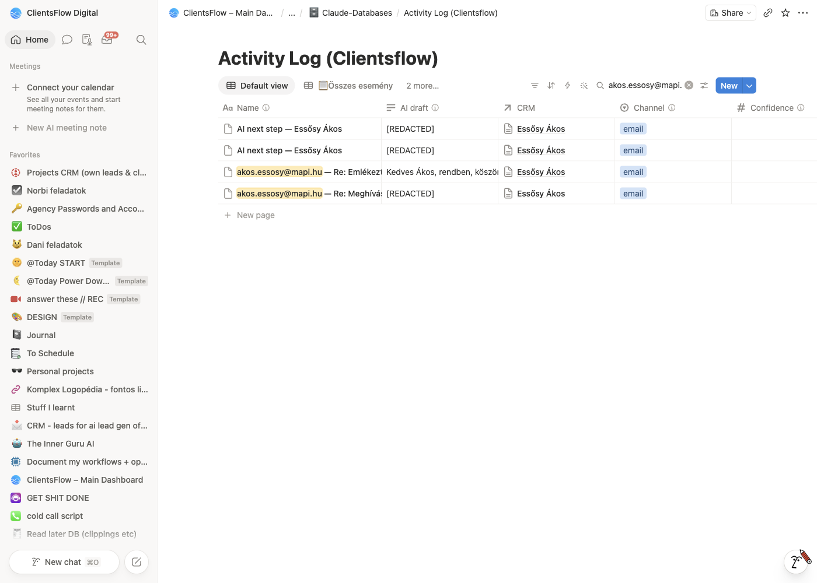The width and height of the screenshot is (817, 583).
Task: Open the Journal page
Action: [x=79, y=335]
